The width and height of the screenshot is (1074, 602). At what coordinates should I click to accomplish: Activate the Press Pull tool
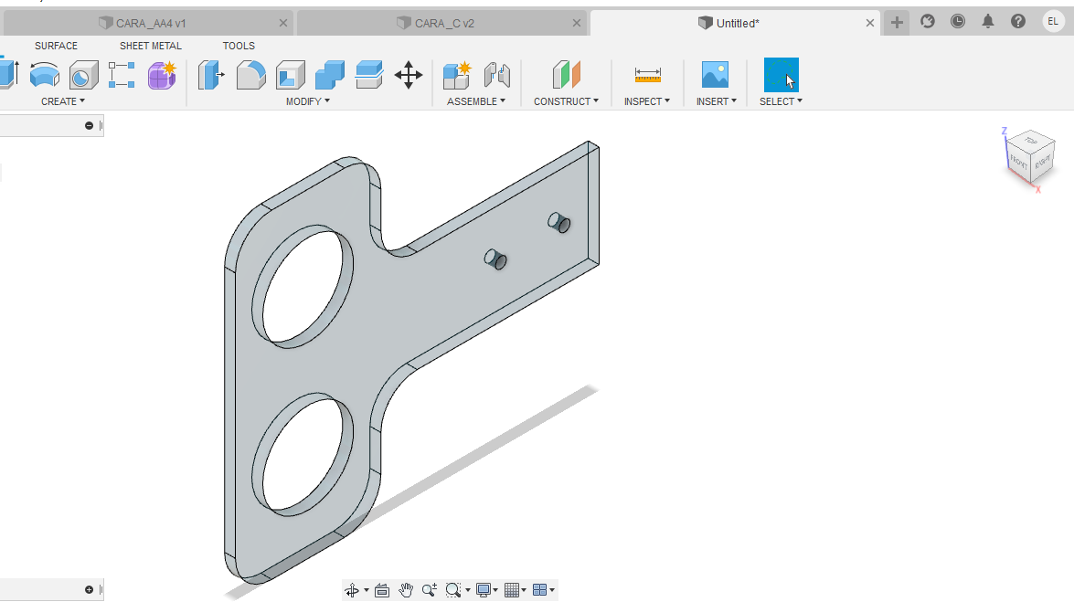(211, 74)
